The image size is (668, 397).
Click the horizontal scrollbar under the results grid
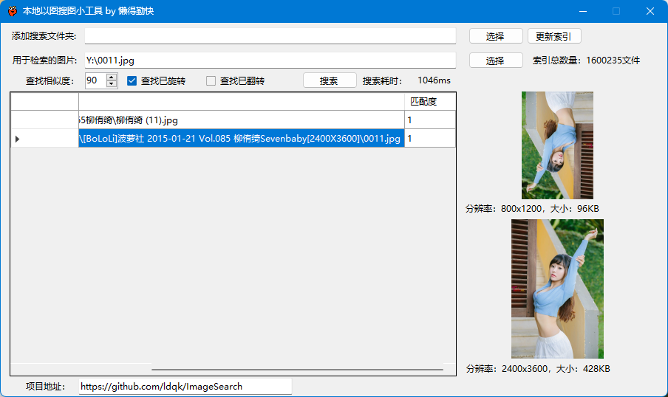point(297,369)
